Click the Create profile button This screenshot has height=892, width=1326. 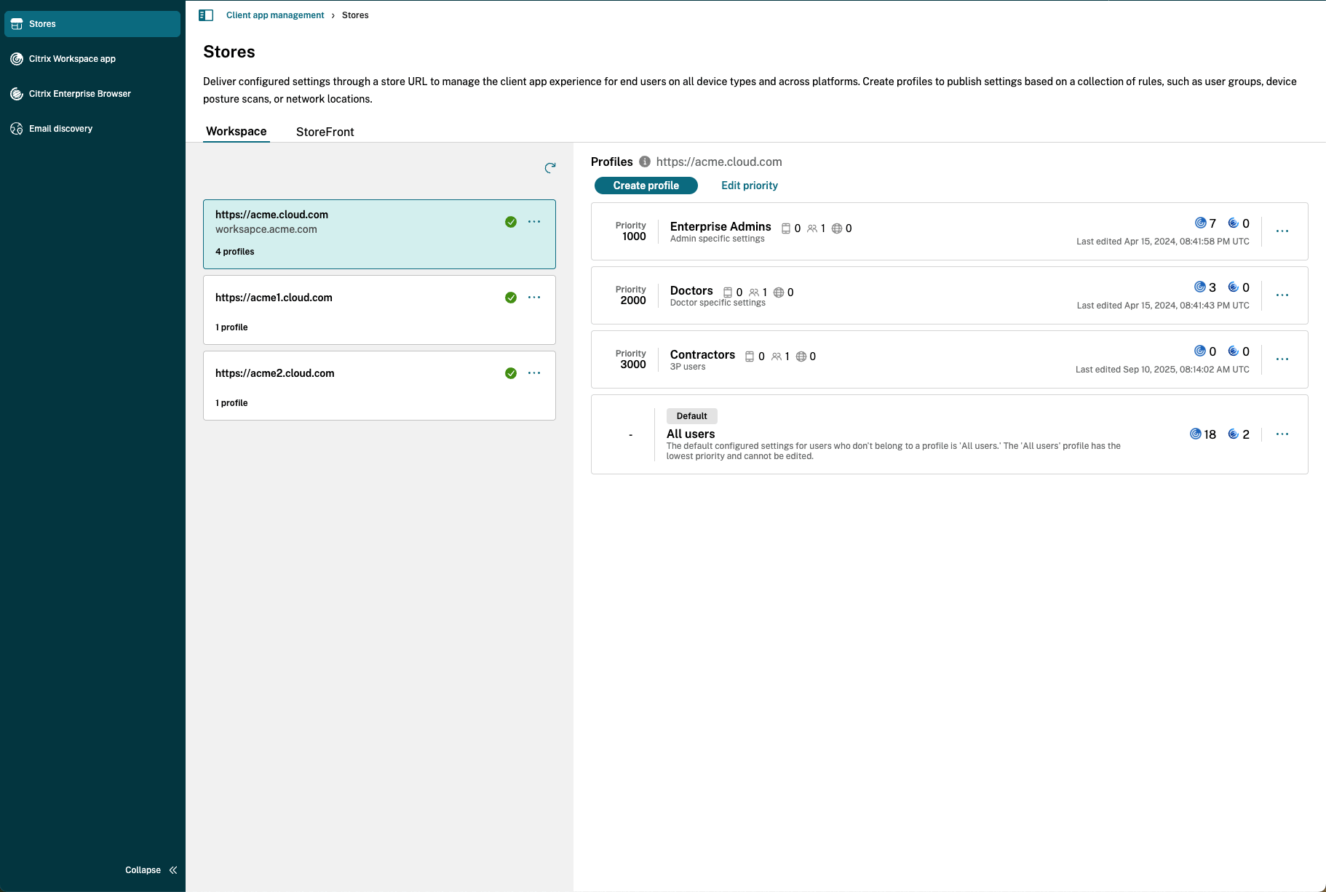[646, 186]
